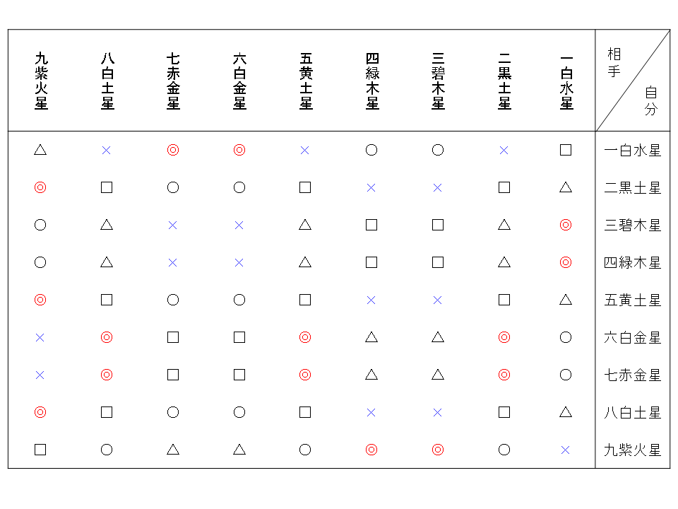Select the 五黄土星 column header
The width and height of the screenshot is (678, 509).
(x=306, y=81)
